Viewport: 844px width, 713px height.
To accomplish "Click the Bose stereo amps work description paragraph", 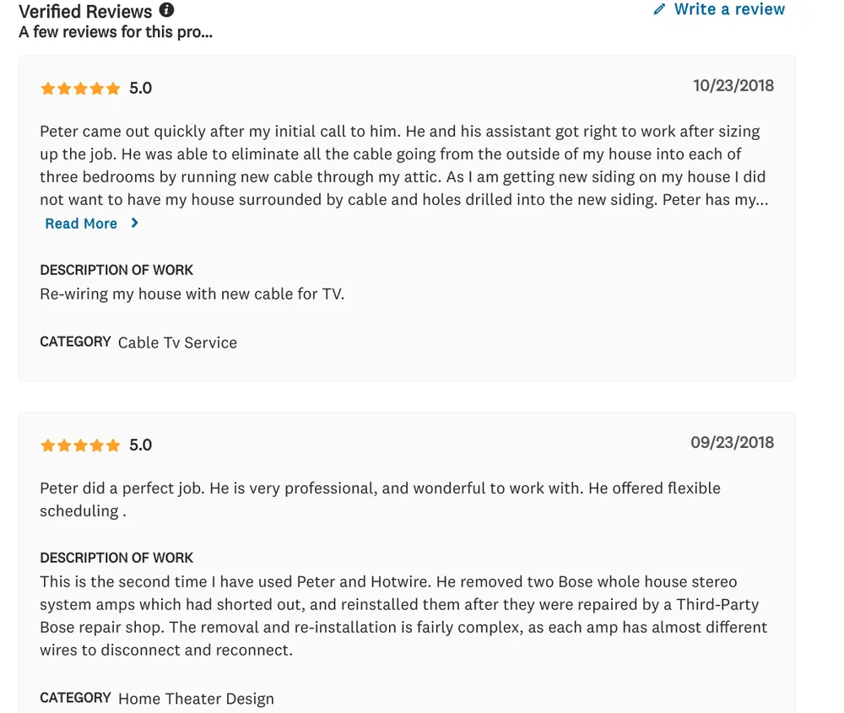I will [x=403, y=616].
